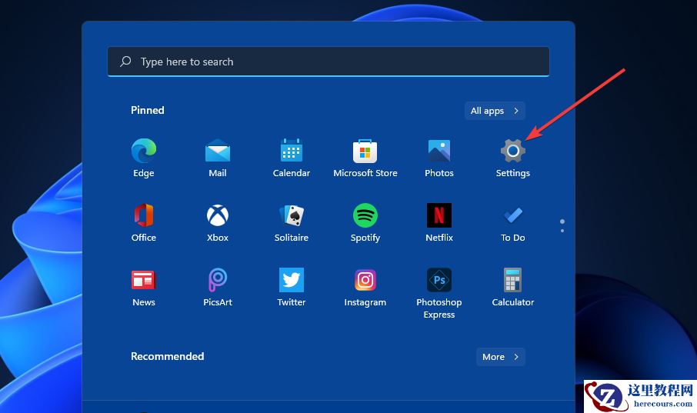697x413 pixels.
Task: Launch the Photos app
Action: pyautogui.click(x=439, y=158)
